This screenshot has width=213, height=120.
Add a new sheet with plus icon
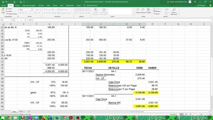[x=29, y=112]
